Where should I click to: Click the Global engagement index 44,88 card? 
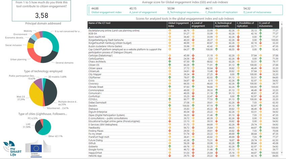point(106,10)
